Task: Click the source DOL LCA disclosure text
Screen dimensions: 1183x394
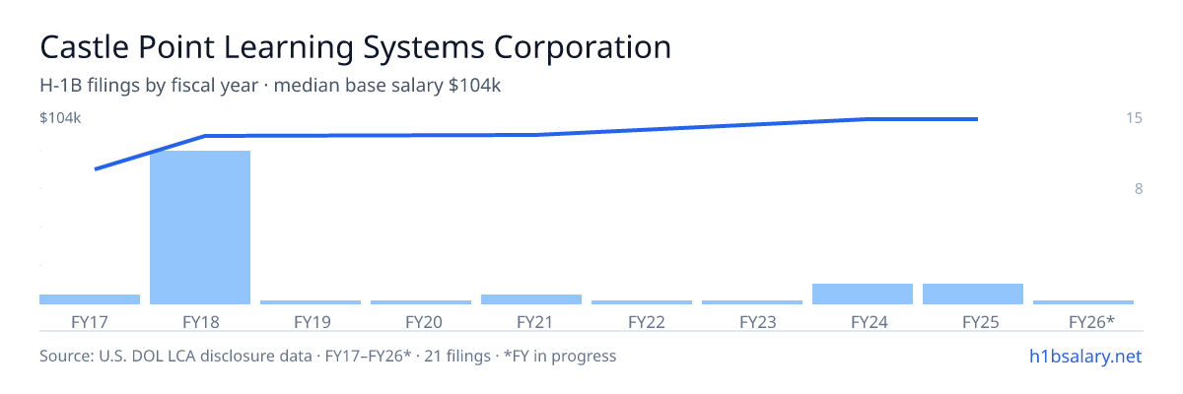Action: click(x=328, y=356)
